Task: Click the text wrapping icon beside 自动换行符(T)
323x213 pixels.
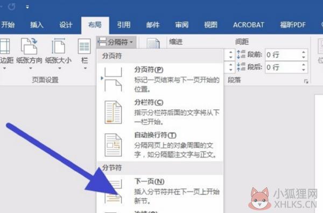Action: pyautogui.click(x=113, y=145)
